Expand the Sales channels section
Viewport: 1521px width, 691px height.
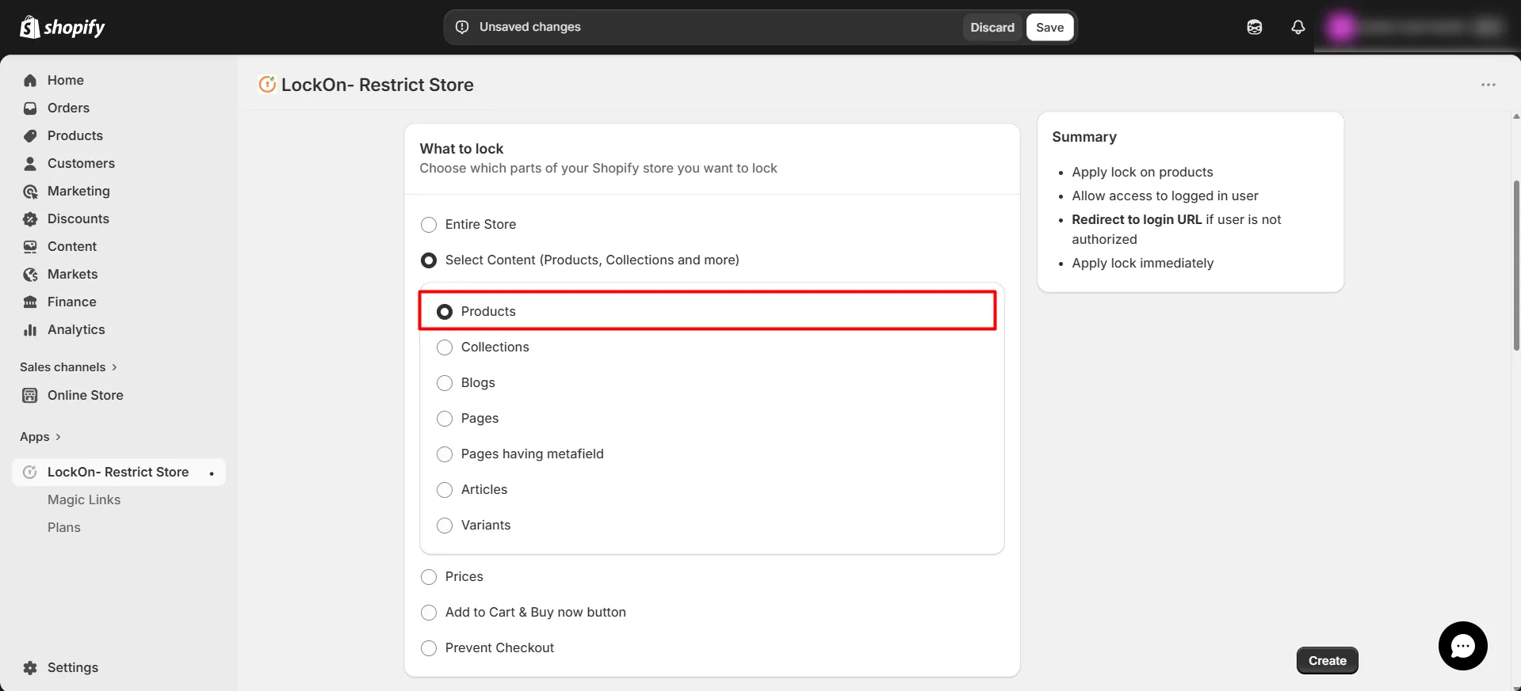click(x=68, y=367)
